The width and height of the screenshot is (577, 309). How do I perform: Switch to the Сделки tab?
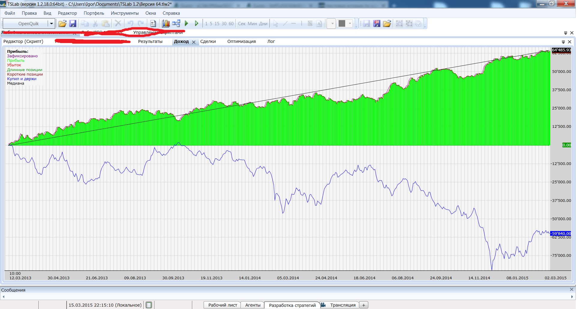(x=208, y=42)
